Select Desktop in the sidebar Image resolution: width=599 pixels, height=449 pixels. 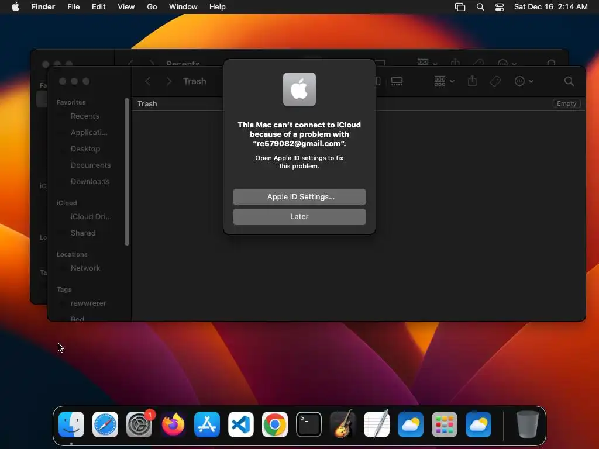pos(85,149)
